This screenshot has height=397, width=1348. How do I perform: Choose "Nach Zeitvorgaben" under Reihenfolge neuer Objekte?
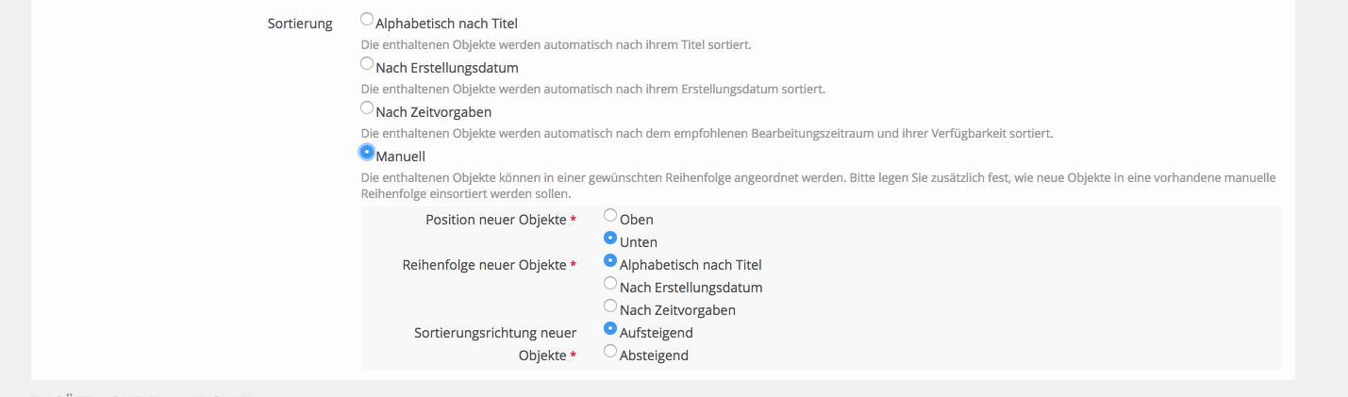610,306
